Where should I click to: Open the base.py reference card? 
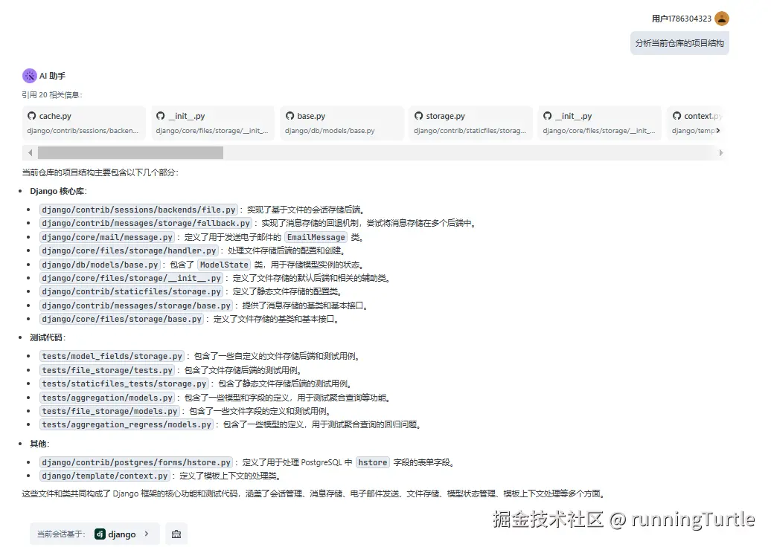[x=342, y=123]
